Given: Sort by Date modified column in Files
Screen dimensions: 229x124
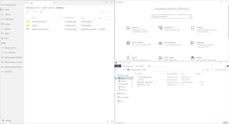Looking at the screenshot, I should tap(69, 18).
